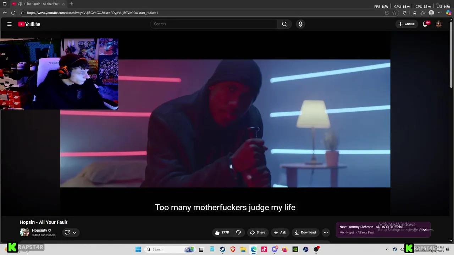Open the Edge profile icon
The width and height of the screenshot is (454, 255).
pos(431,13)
